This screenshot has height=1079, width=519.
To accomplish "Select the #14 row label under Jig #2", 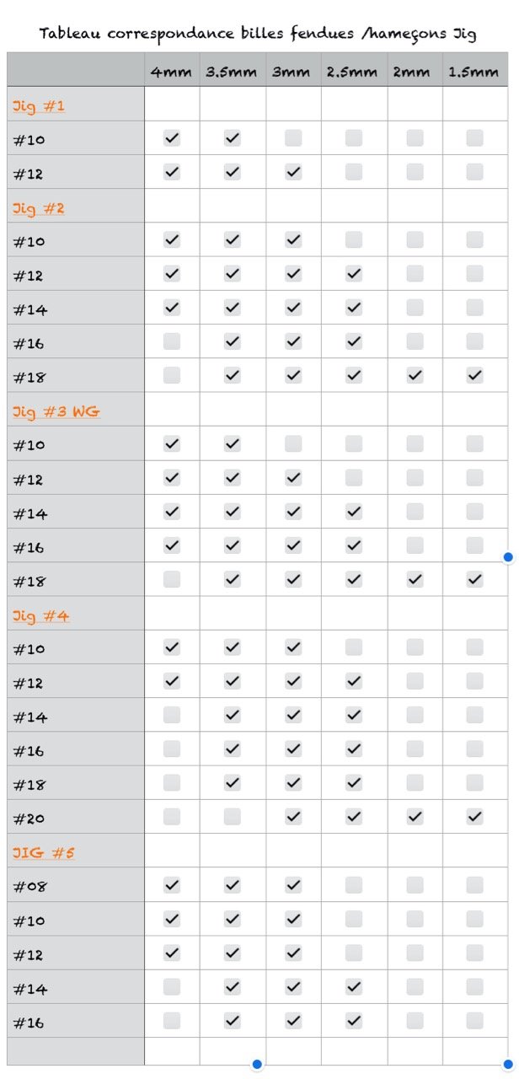I will (30, 309).
